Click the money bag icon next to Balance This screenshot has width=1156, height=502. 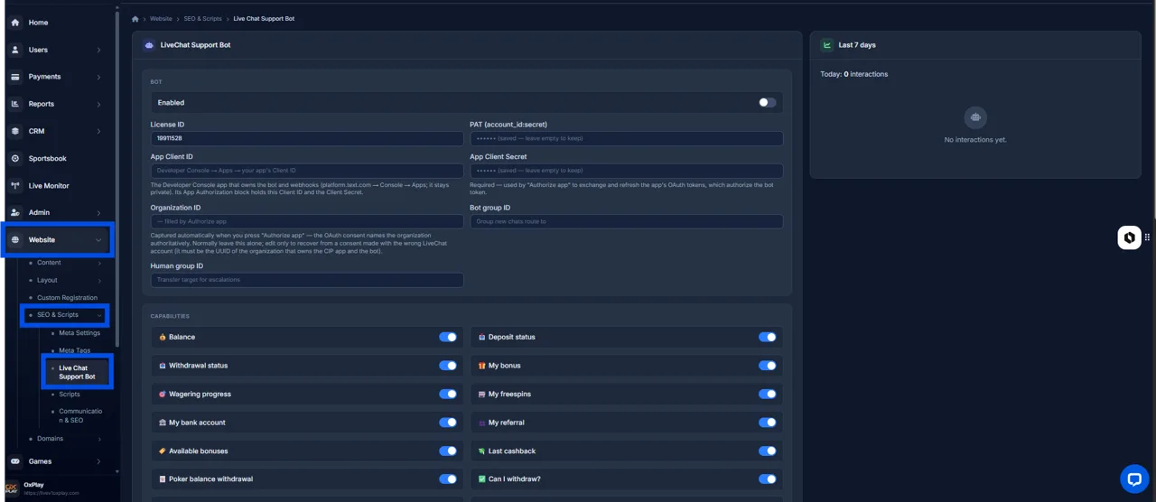(x=163, y=337)
